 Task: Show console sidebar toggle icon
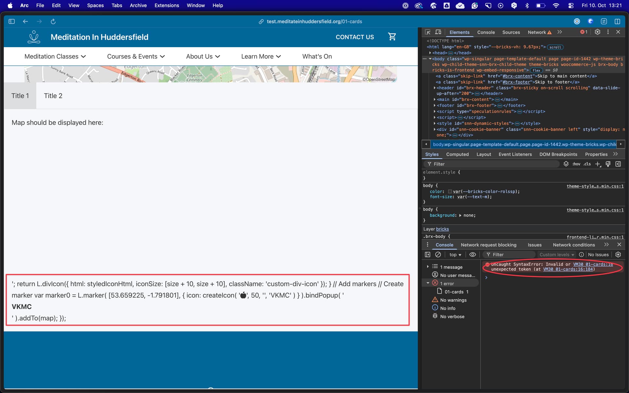point(428,254)
